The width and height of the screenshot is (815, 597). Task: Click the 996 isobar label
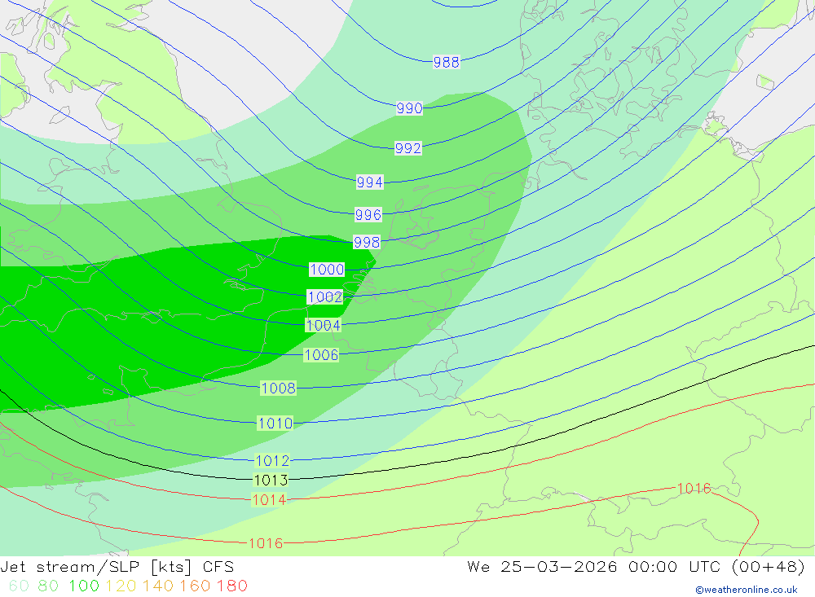tap(368, 214)
